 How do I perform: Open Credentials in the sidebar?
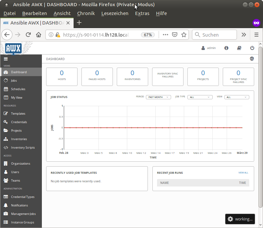[21, 122]
